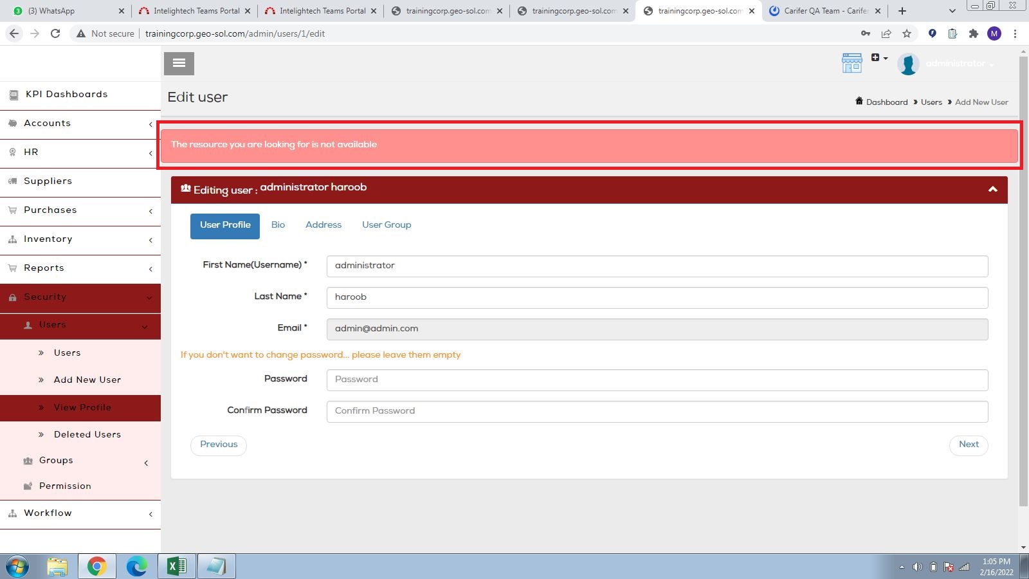Click the Purchases cart icon
Image resolution: width=1029 pixels, height=579 pixels.
(12, 210)
